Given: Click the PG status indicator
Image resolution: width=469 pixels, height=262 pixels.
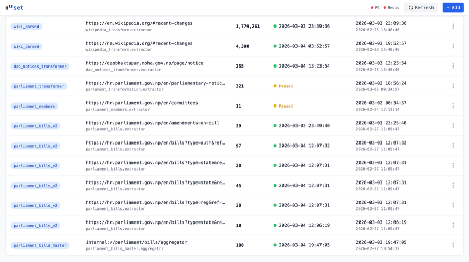Looking at the screenshot, I should tap(375, 8).
